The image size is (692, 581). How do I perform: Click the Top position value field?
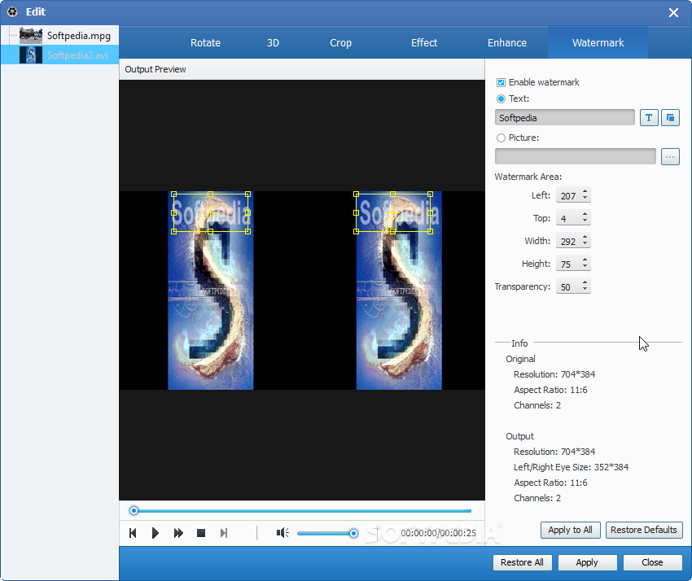[568, 218]
